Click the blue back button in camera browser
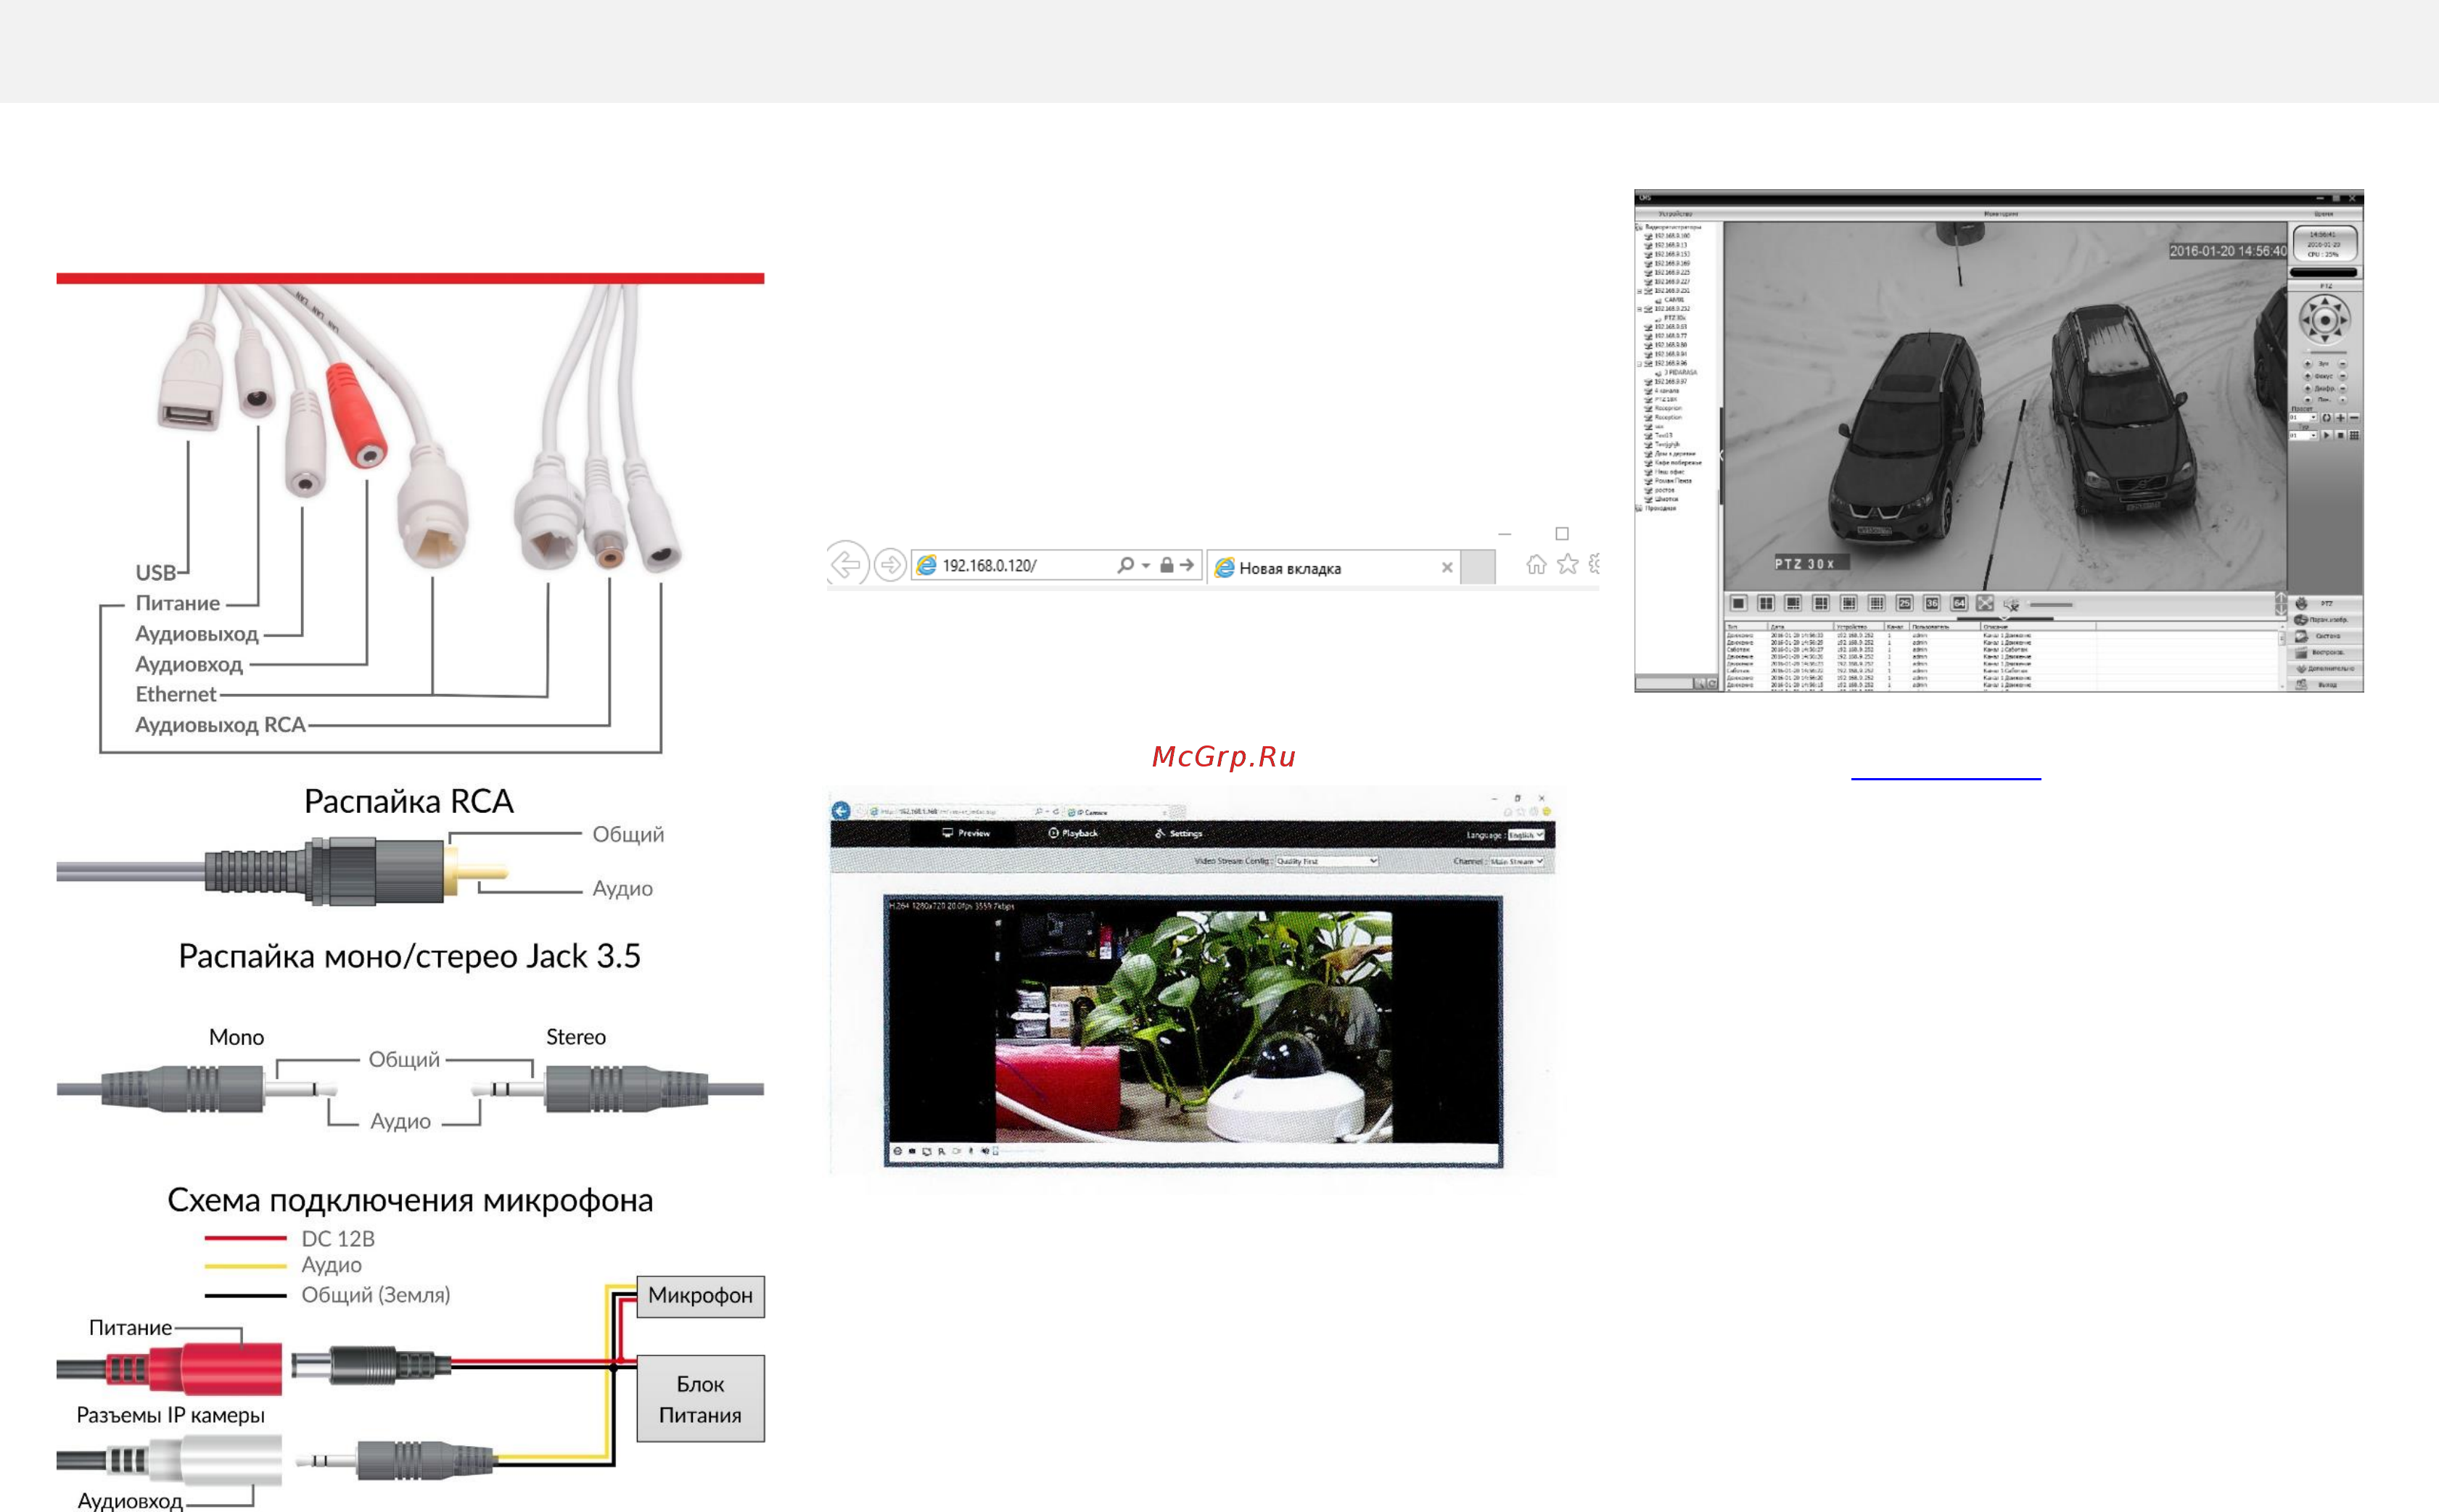 (842, 811)
